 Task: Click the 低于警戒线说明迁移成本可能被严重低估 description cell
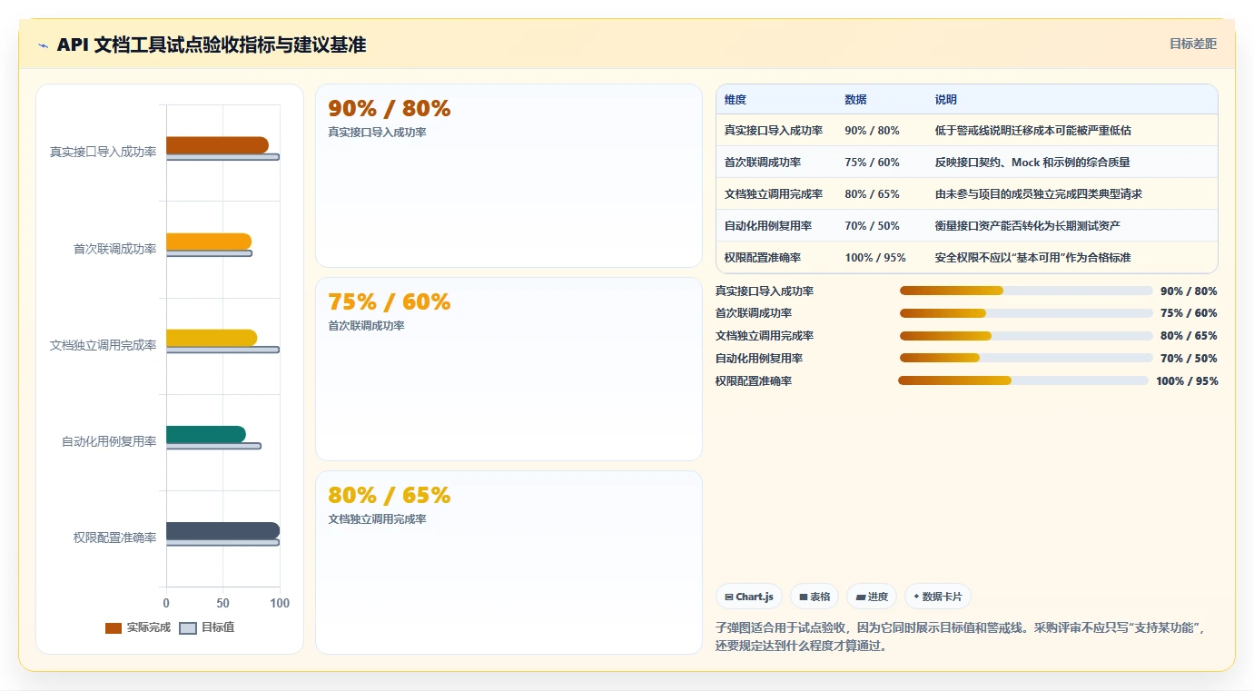point(1032,131)
